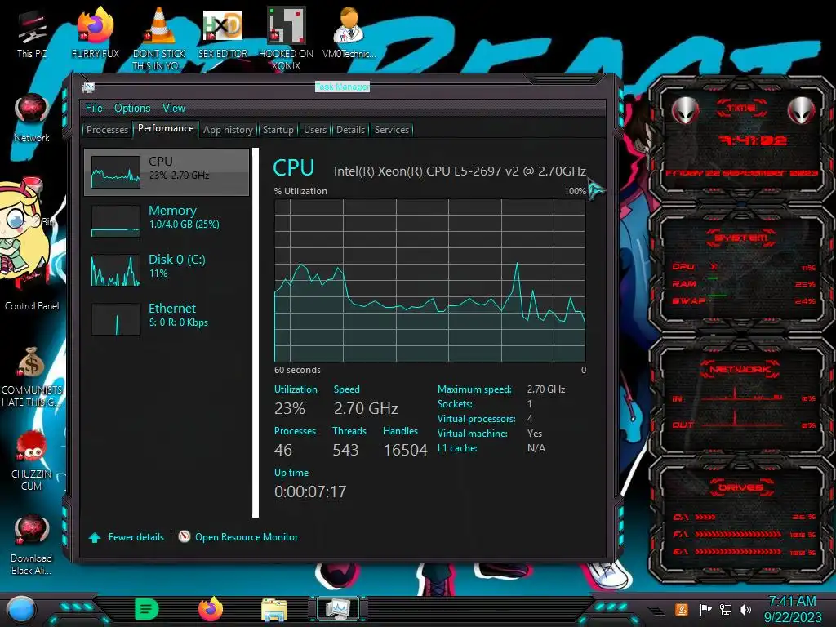This screenshot has width=836, height=627.
Task: Click the Resource Monitor gauge icon
Action: [184, 536]
